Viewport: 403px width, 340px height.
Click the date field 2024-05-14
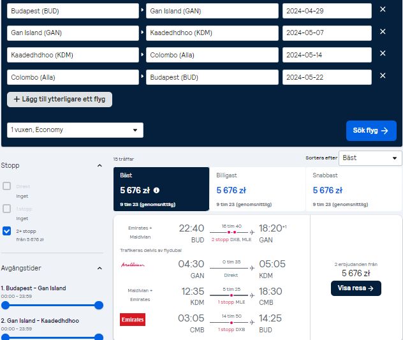pyautogui.click(x=327, y=55)
